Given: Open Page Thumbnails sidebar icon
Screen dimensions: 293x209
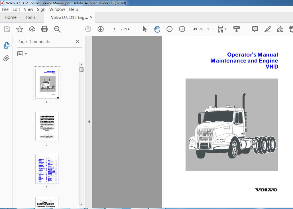Looking at the screenshot, I should (7, 45).
